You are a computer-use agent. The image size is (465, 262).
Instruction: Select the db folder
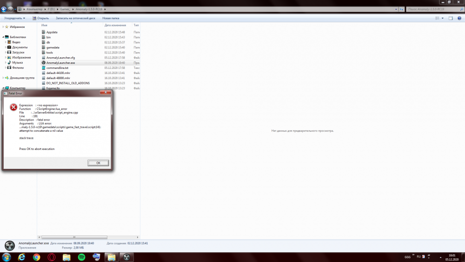(48, 42)
